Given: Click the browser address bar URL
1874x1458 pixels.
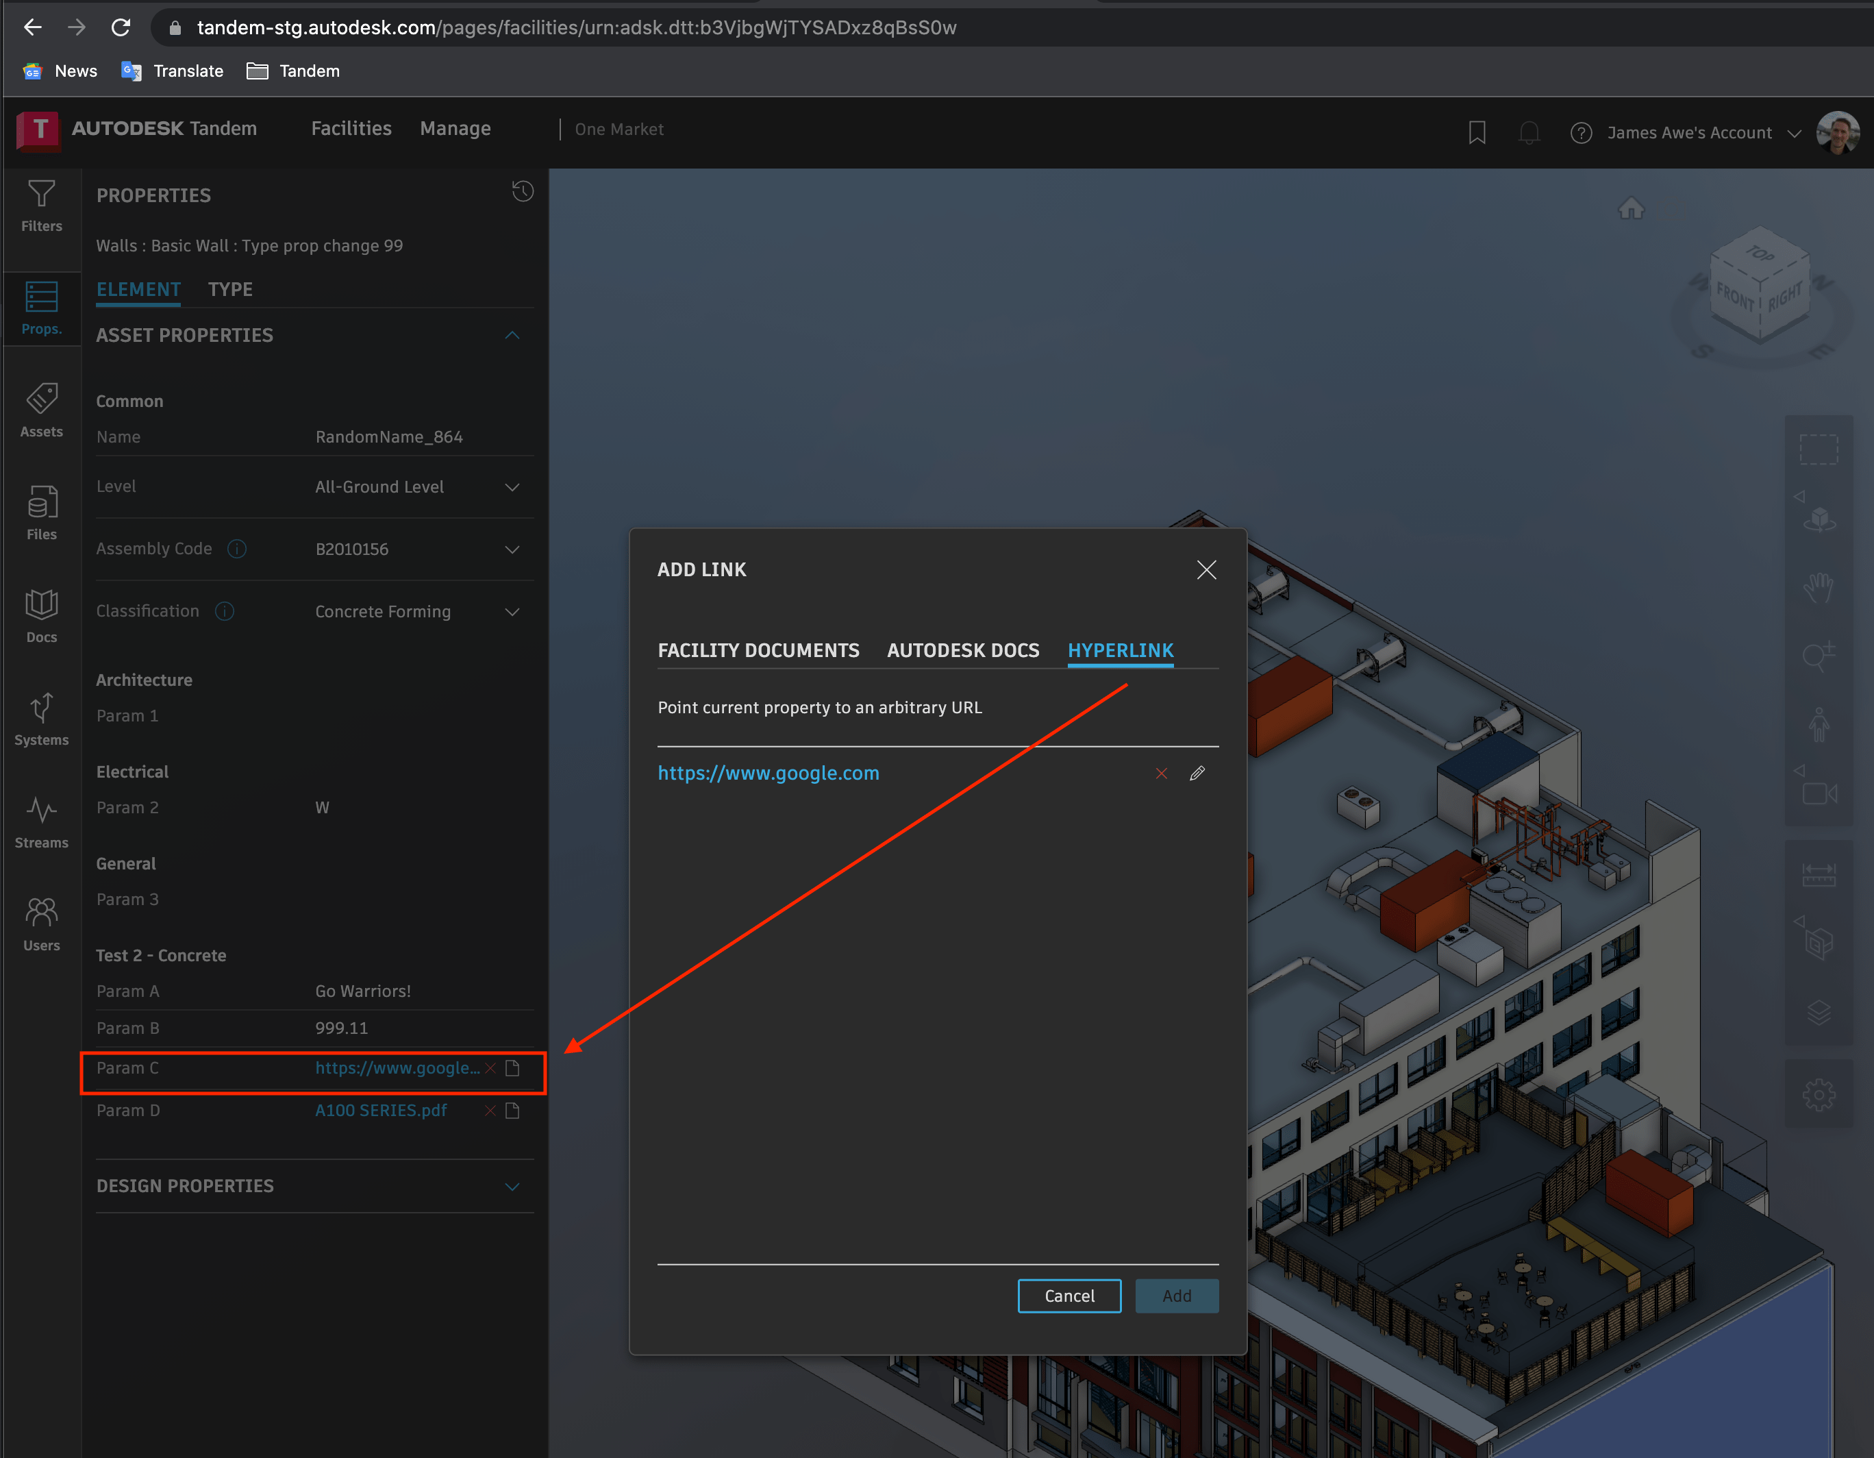Looking at the screenshot, I should click(x=577, y=27).
